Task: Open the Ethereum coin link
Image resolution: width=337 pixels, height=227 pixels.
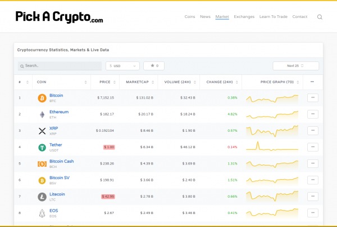Action: [x=59, y=112]
